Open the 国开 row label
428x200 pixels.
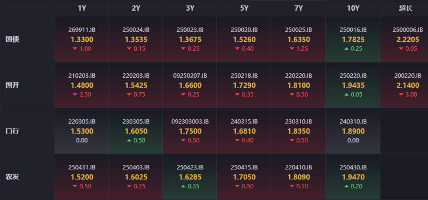[12, 85]
